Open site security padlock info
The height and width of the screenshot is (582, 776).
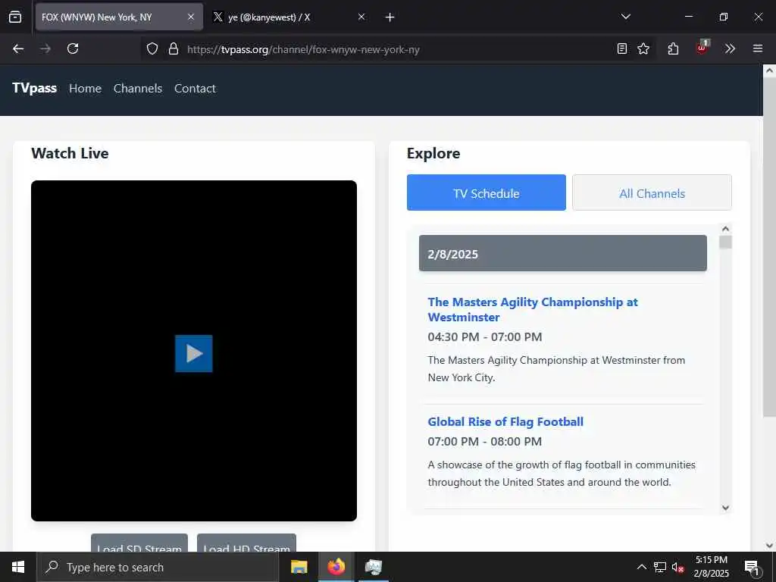click(174, 48)
